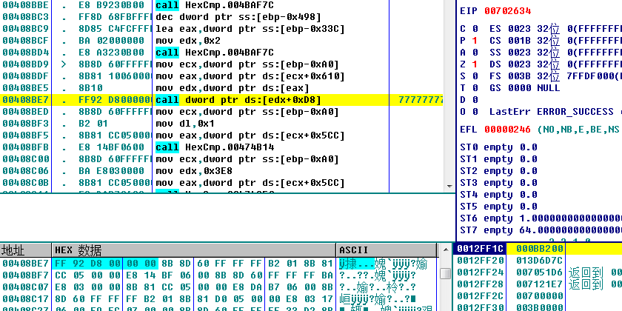Select the disassembly row at address 00408C00
Screen dimensions: 622x311
pos(222,159)
